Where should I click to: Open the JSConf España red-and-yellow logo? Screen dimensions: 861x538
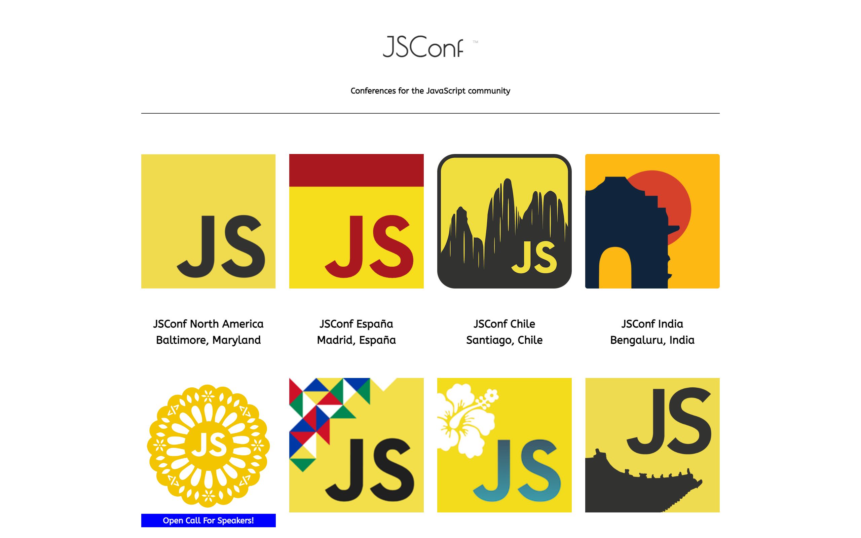356,221
